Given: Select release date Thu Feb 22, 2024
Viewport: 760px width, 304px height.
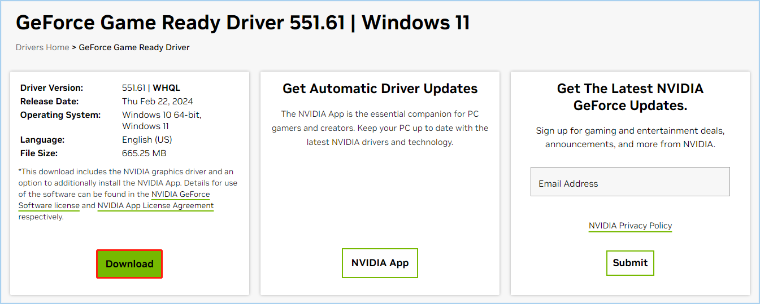Looking at the screenshot, I should 158,102.
